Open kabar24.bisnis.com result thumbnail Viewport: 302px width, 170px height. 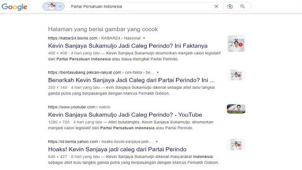[236, 44]
